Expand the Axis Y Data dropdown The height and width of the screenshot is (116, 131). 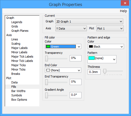(x=71, y=29)
